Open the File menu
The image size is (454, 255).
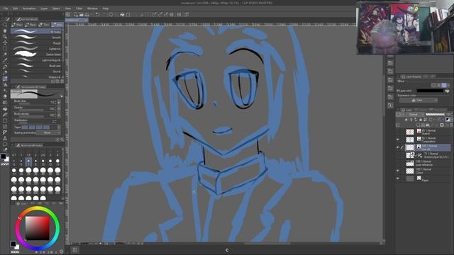point(6,8)
